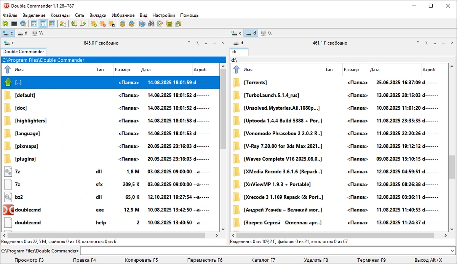Click the Extract files box icon

pos(131,24)
